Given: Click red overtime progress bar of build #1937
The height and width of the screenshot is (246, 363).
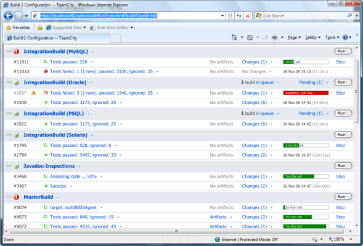Looking at the screenshot, I should (x=306, y=93).
